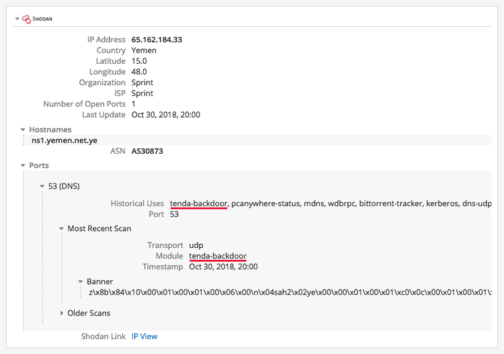Collapse the 53 (DNS) port entry
This screenshot has width=504, height=354.
42,186
